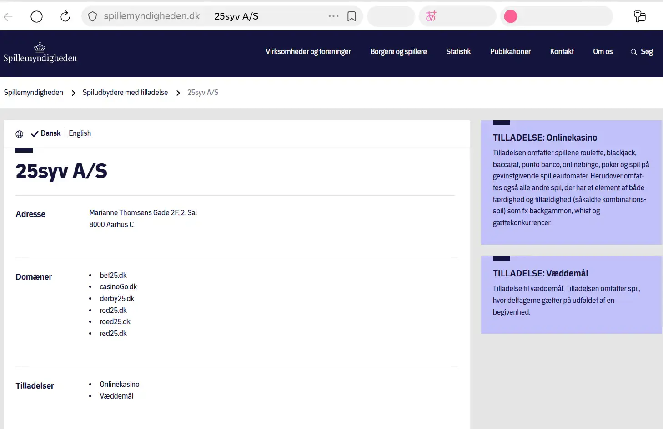This screenshot has width=663, height=429.
Task: Click casinoGo.dk in the domain list
Action: 118,287
